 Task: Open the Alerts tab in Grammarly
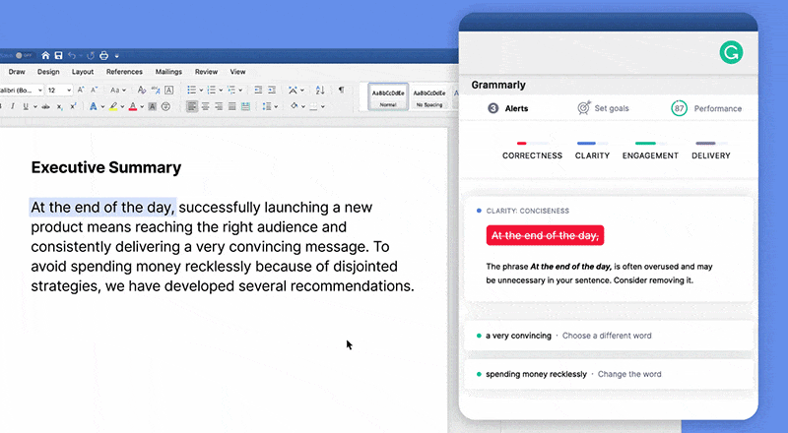point(508,108)
